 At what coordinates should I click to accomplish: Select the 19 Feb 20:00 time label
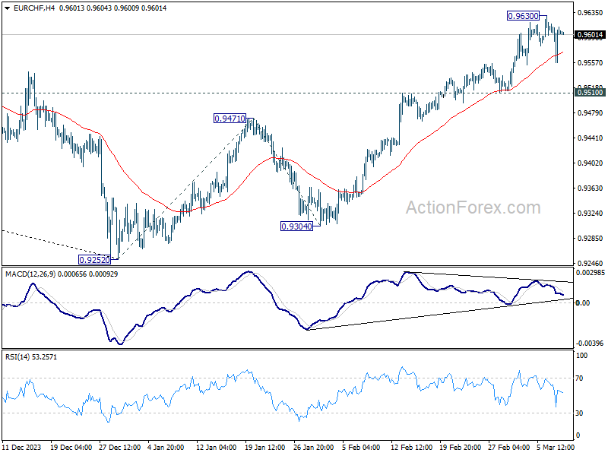click(461, 447)
